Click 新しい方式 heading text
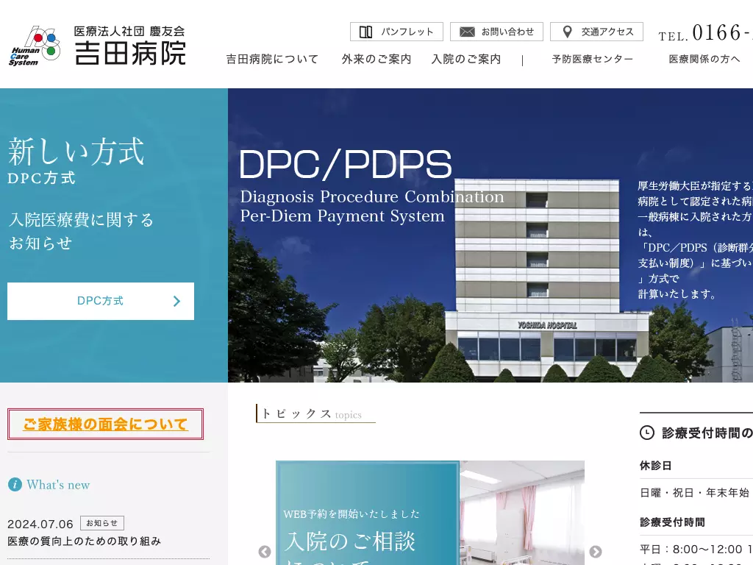This screenshot has width=753, height=565. tap(76, 152)
